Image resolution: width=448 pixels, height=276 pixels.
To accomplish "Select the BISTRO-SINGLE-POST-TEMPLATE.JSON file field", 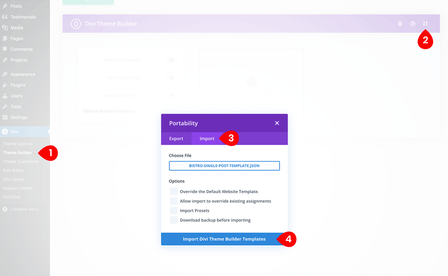I will pos(224,166).
